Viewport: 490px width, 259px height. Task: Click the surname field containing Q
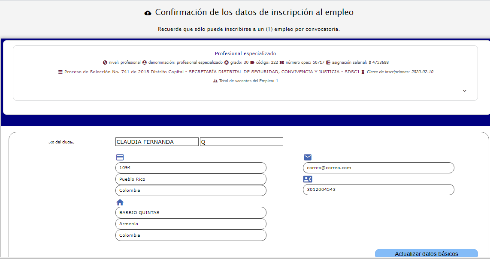click(241, 142)
